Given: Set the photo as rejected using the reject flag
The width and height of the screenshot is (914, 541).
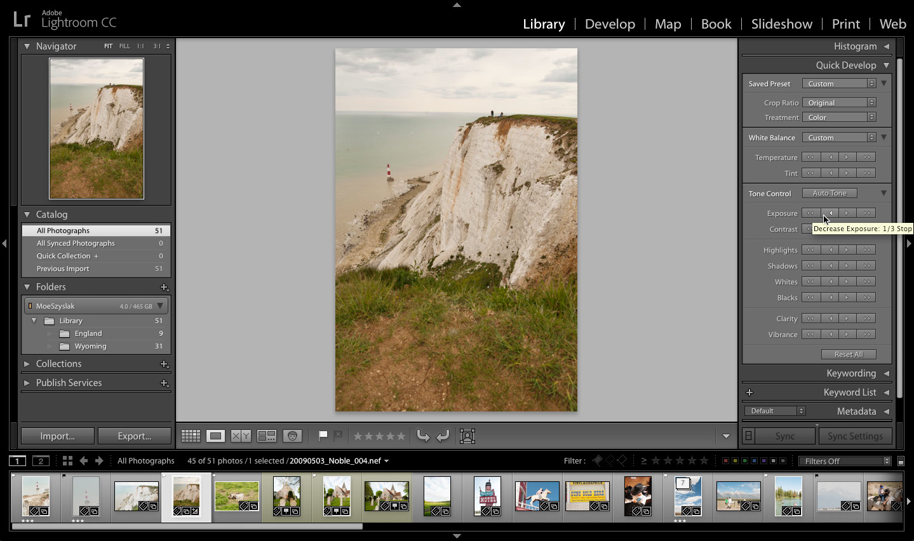Looking at the screenshot, I should point(337,436).
